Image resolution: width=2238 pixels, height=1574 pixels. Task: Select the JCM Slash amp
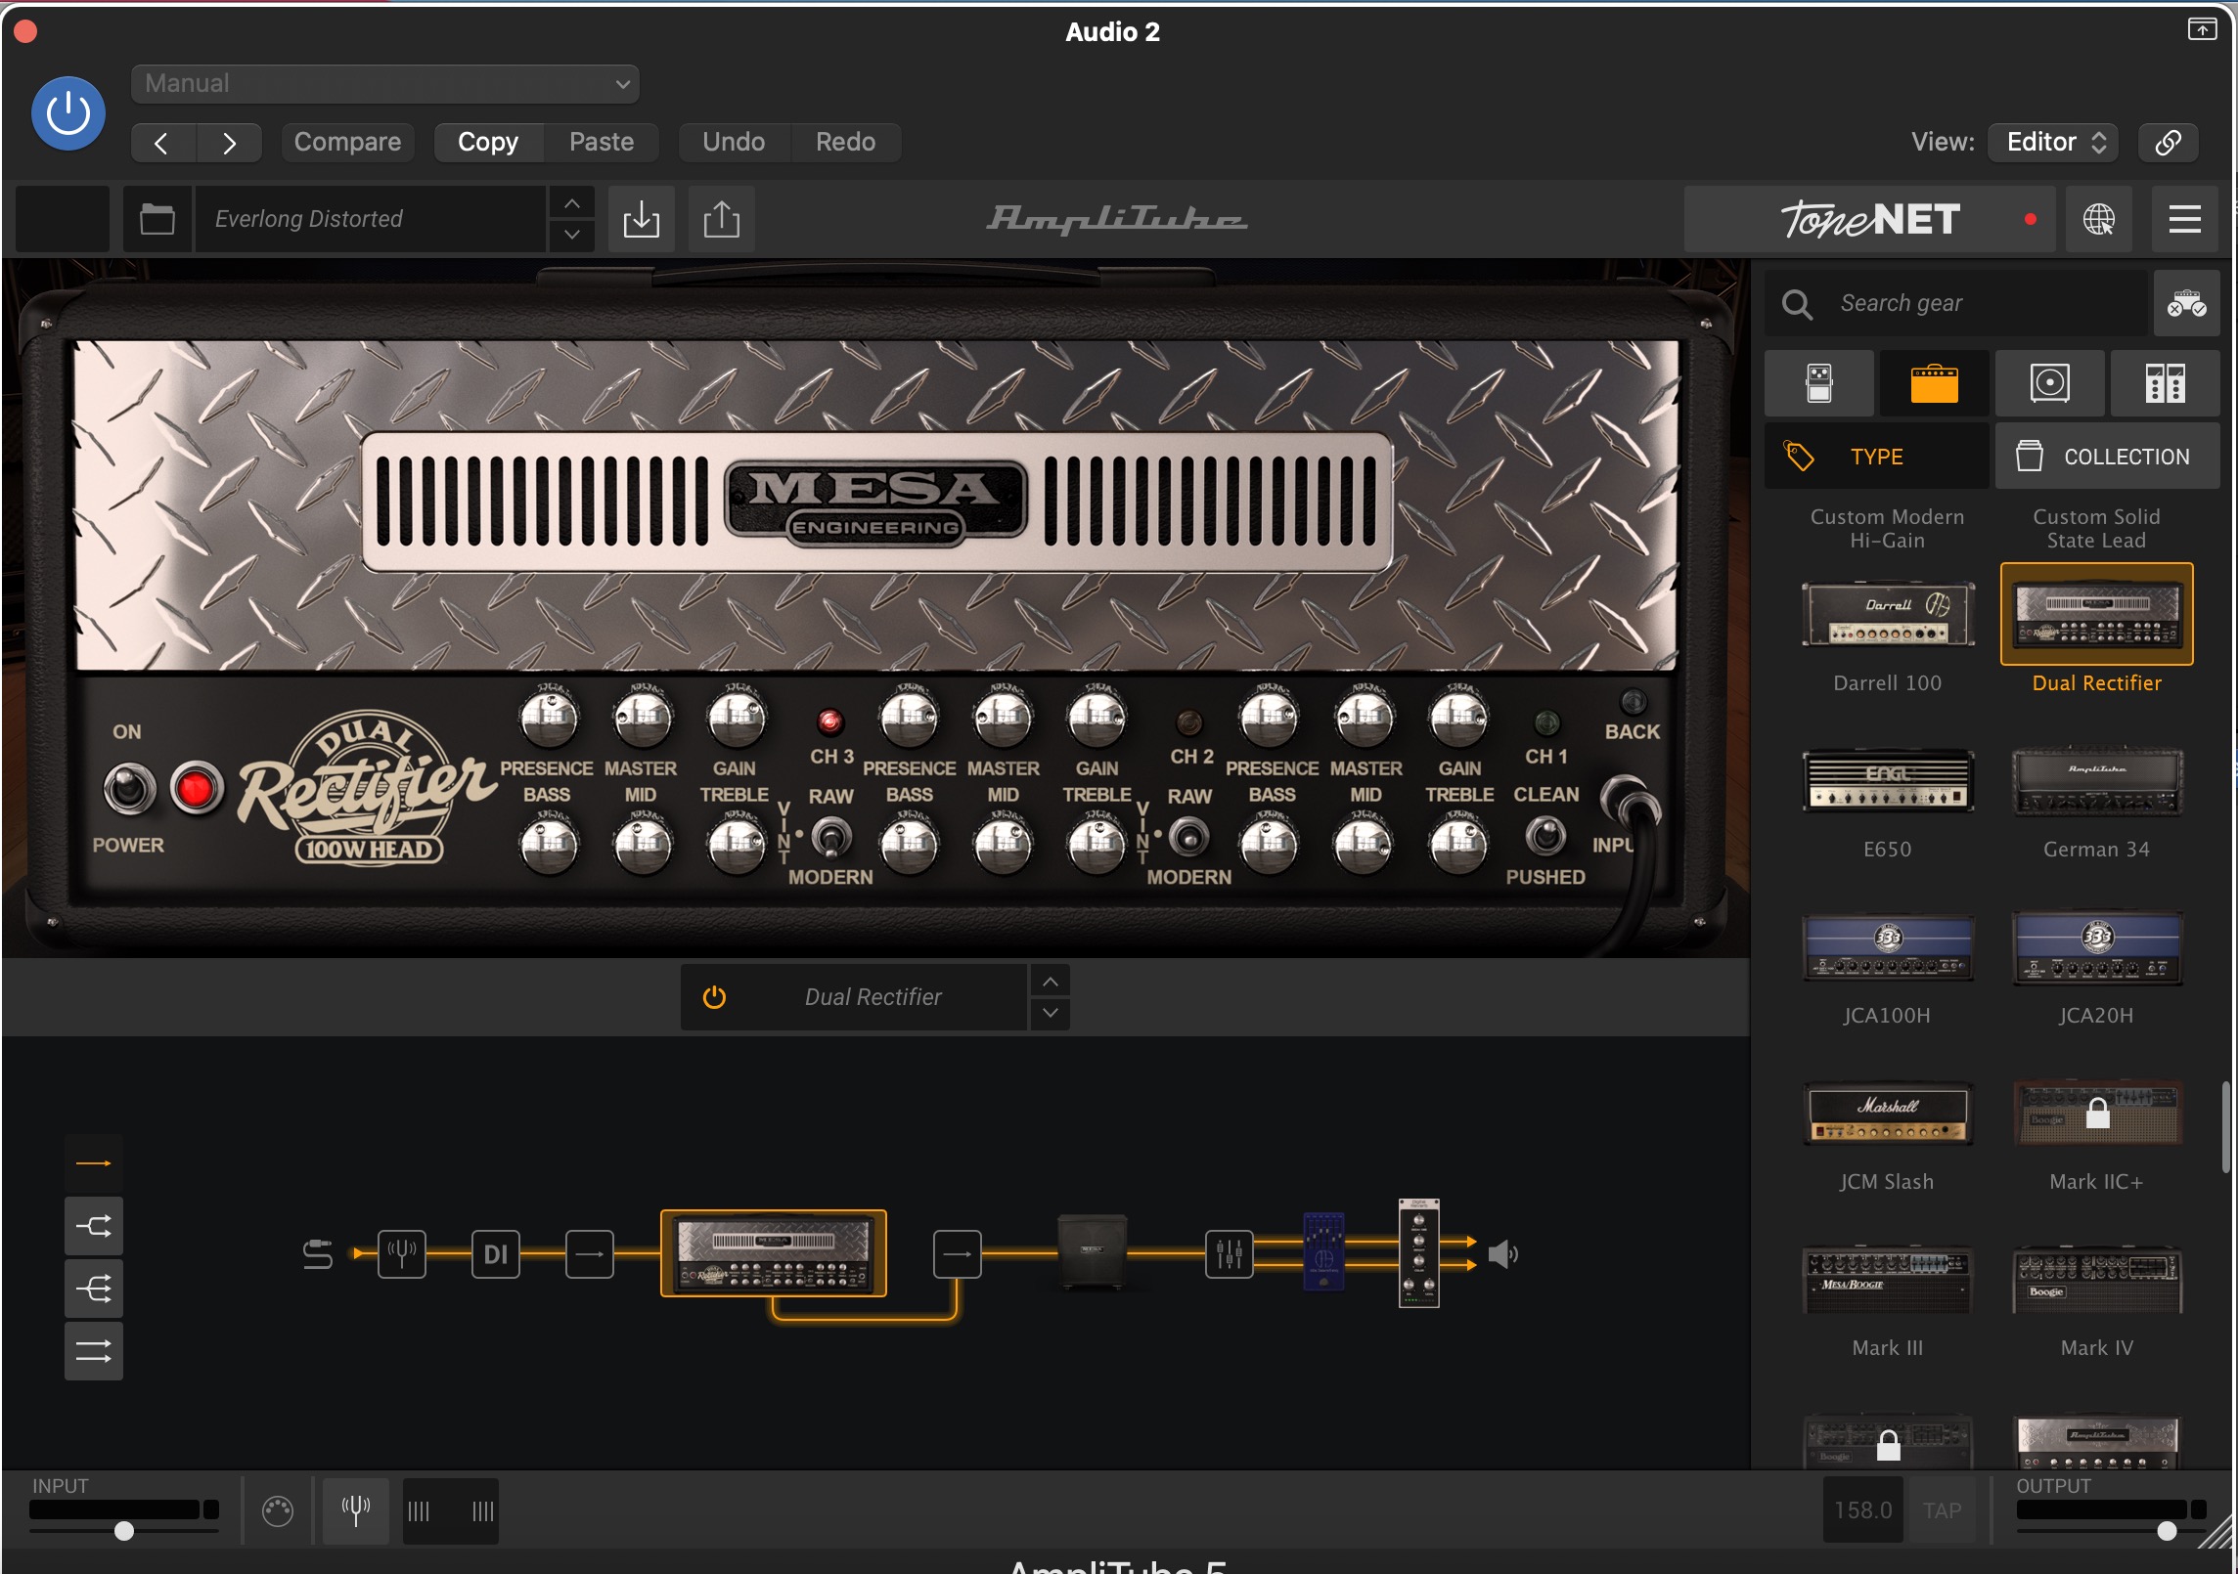click(1888, 1113)
